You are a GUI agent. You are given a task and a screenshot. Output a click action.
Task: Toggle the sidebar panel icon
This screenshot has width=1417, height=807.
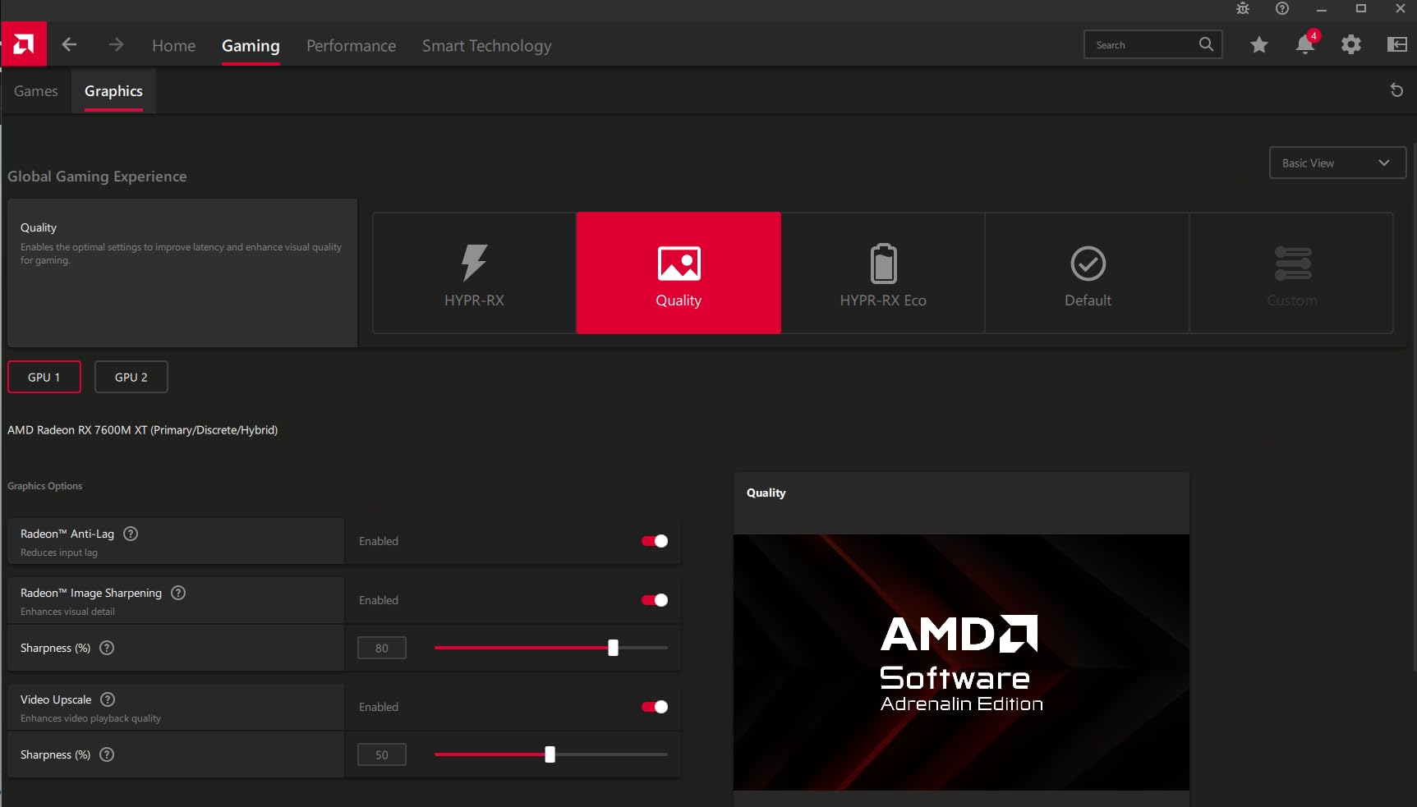1397,44
